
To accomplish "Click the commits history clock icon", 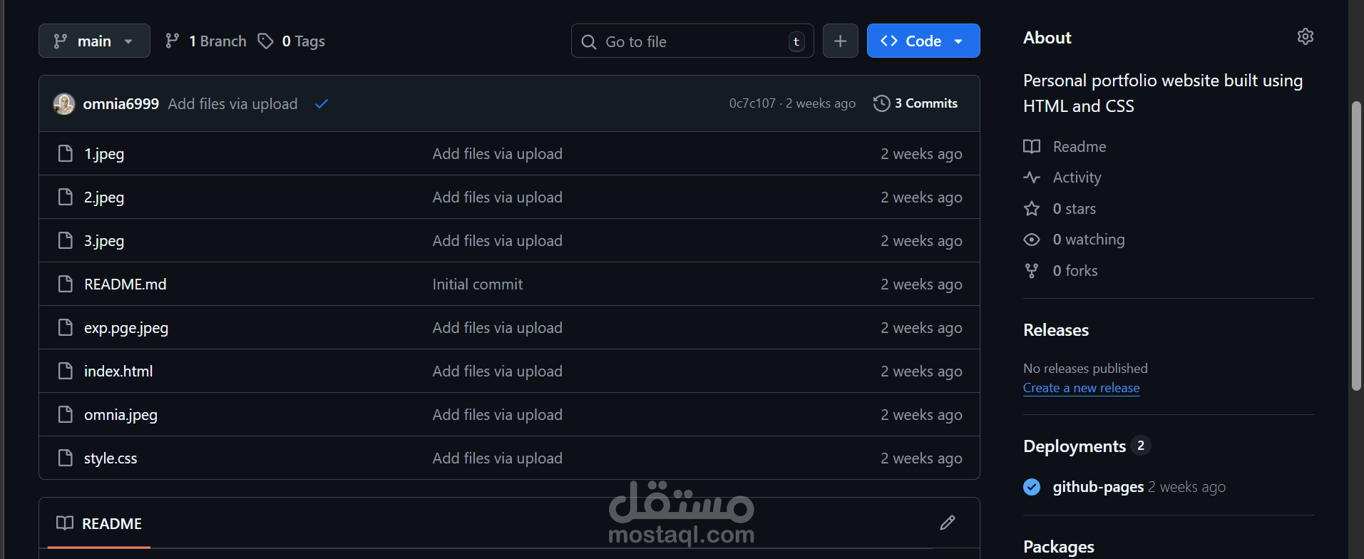I will click(881, 103).
